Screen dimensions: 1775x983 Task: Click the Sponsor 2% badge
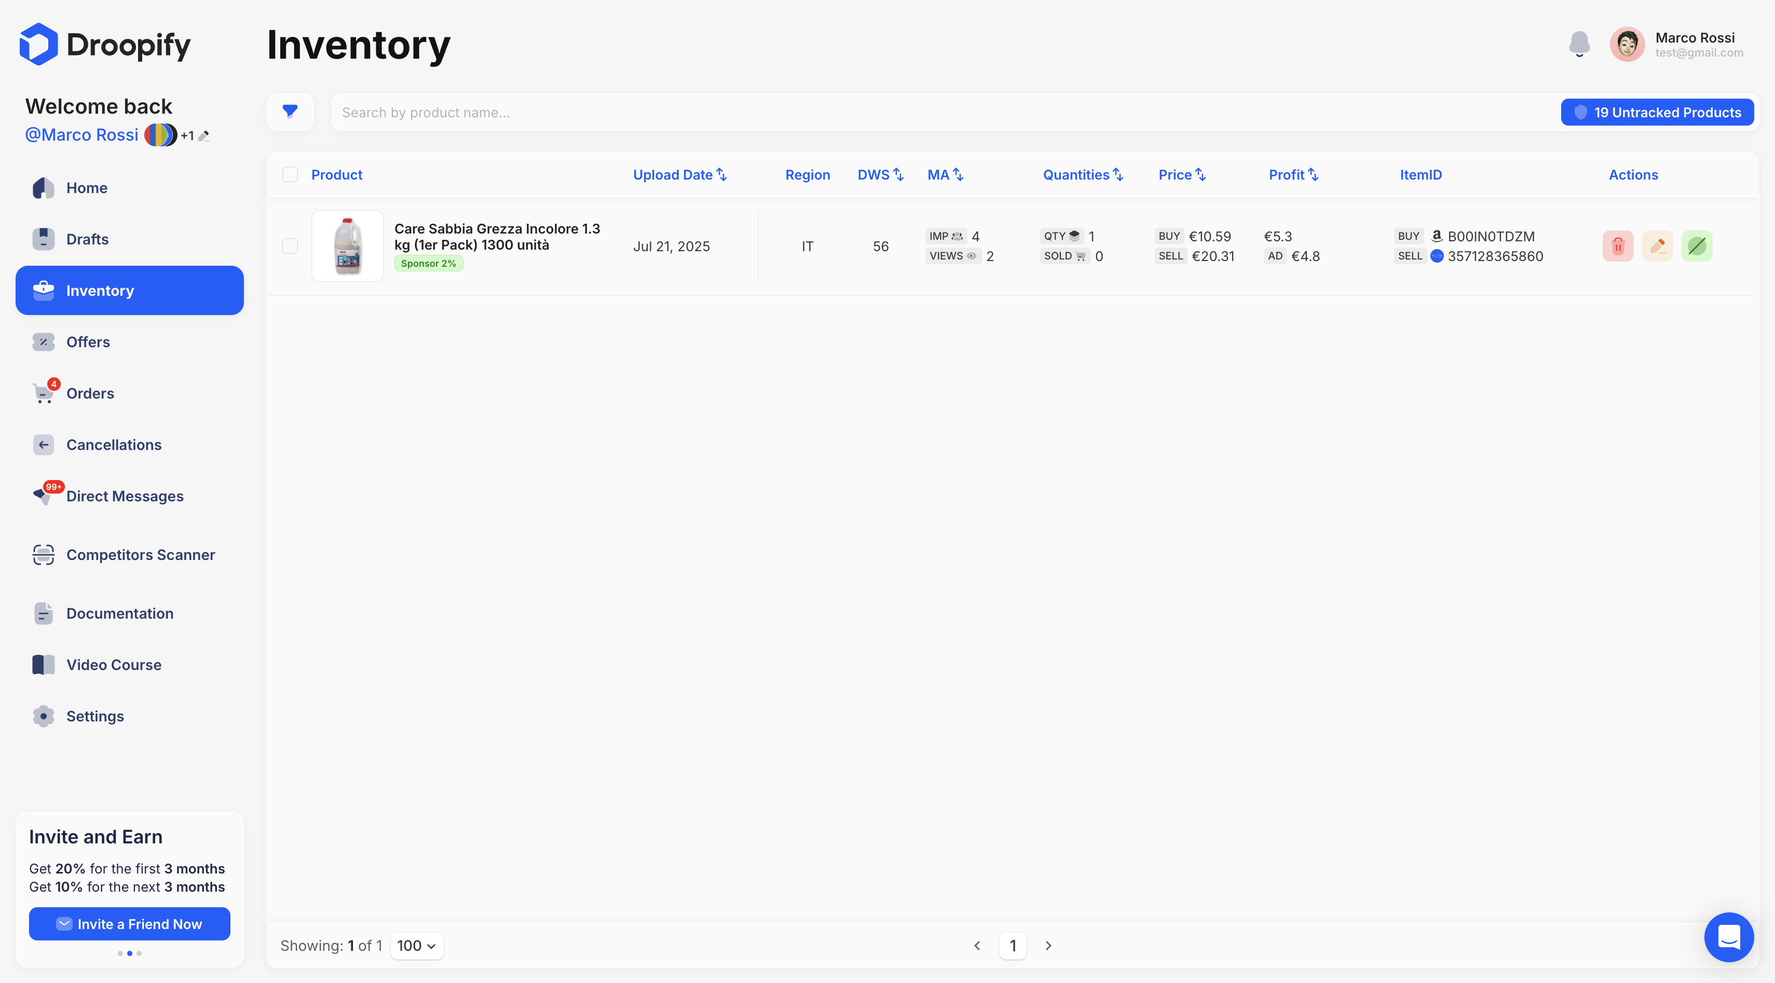(429, 263)
